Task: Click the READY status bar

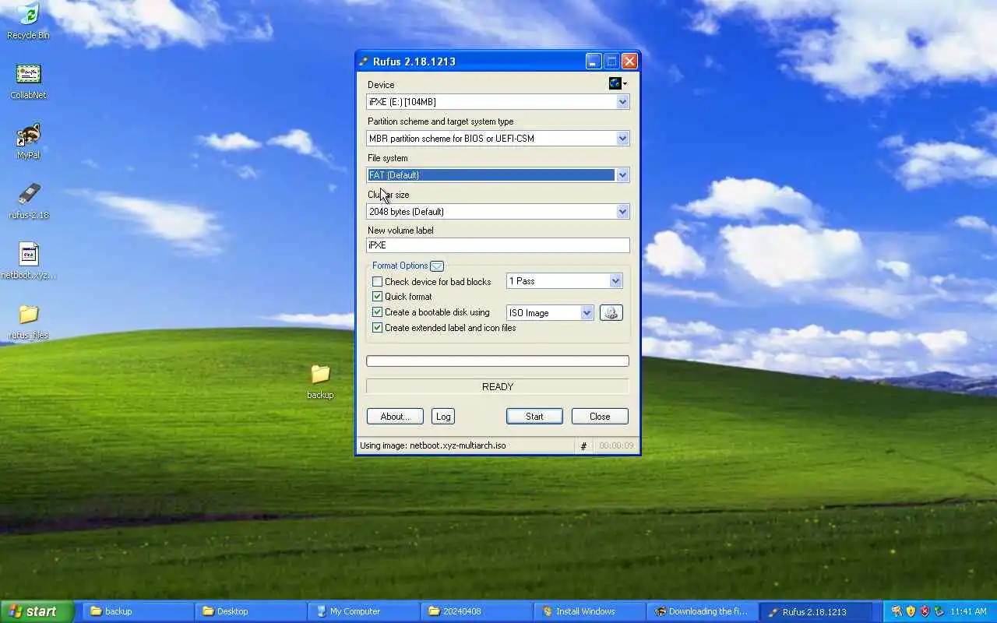Action: (498, 386)
